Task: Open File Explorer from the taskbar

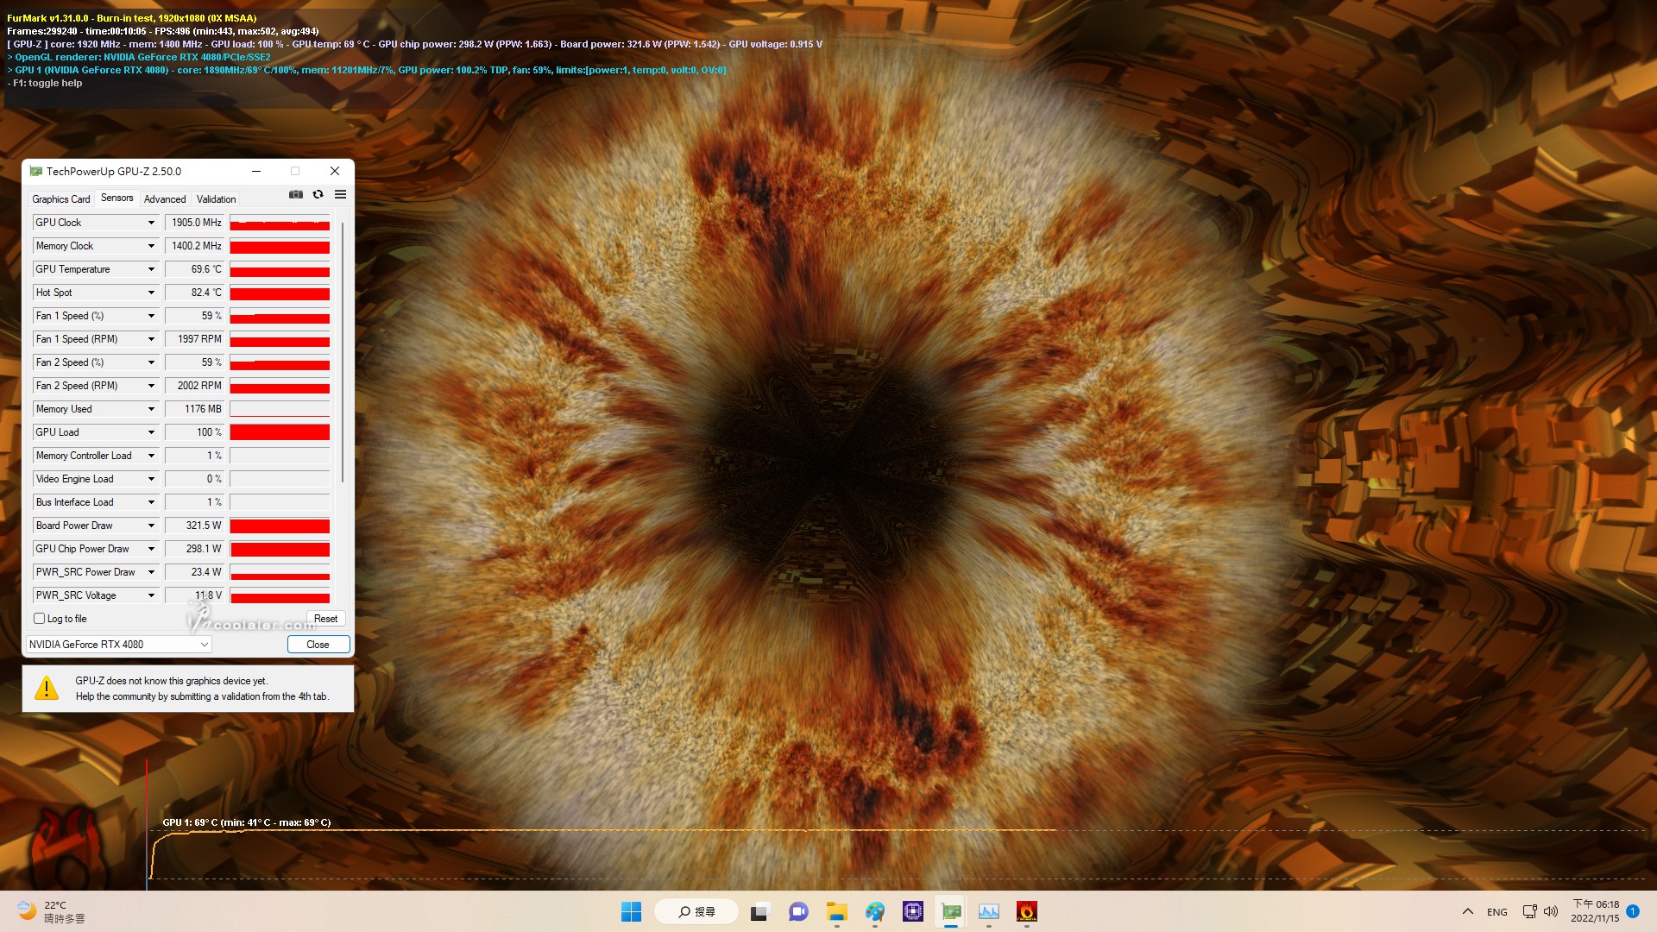Action: (x=836, y=911)
